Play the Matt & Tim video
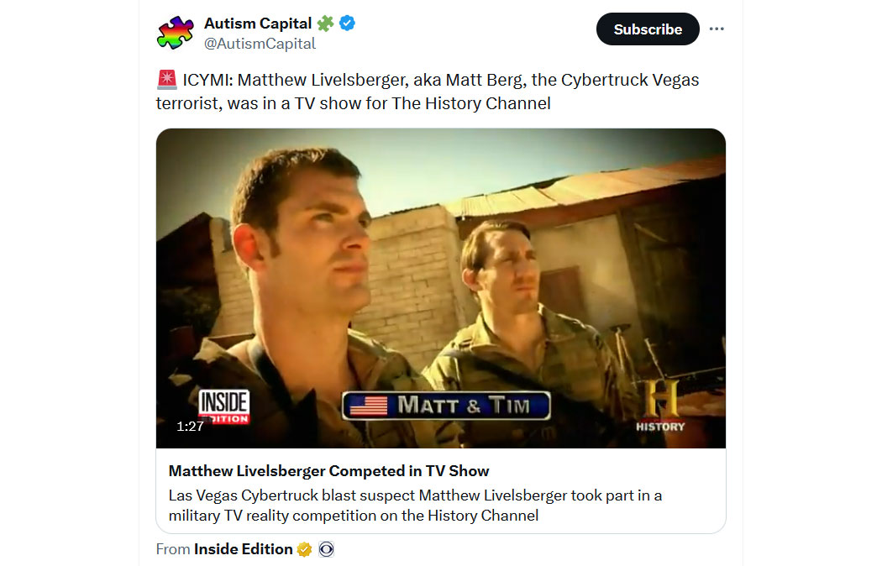Screen dimensions: 882x566 [x=440, y=288]
